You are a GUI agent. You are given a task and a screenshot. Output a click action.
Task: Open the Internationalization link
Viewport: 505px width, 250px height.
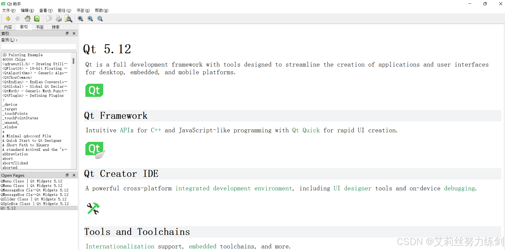(120, 246)
